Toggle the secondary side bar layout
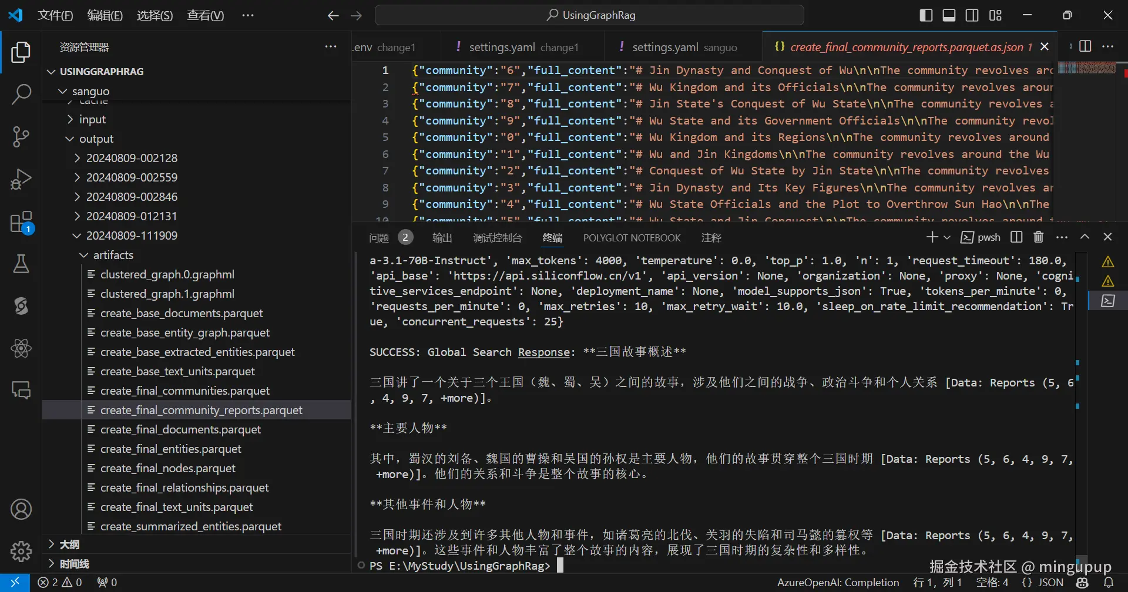 point(972,15)
